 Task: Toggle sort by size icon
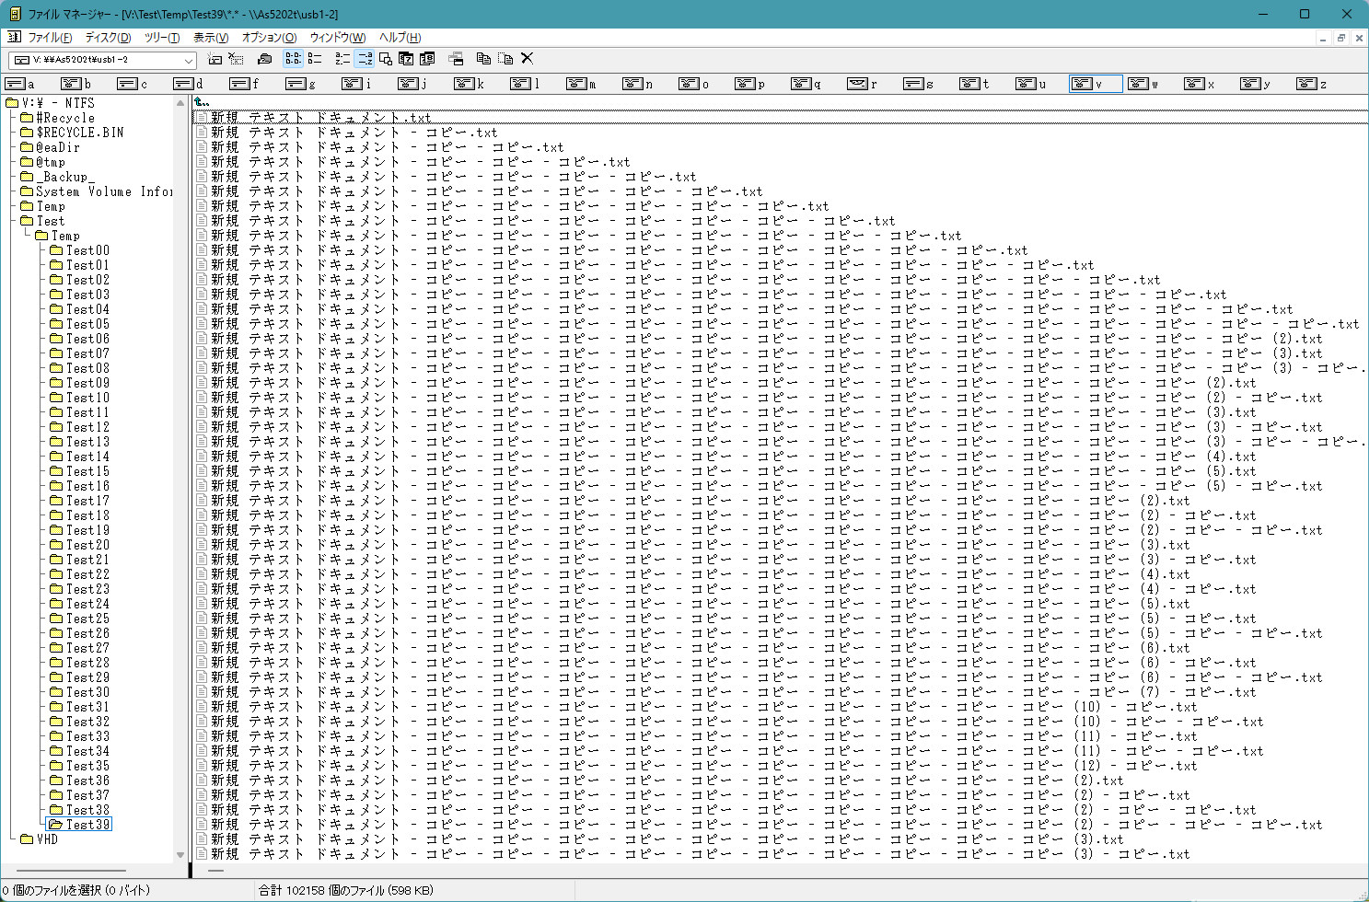[x=386, y=59]
